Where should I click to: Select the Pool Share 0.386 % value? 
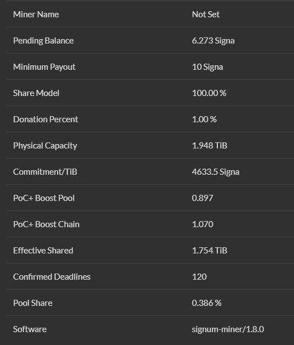tap(207, 303)
